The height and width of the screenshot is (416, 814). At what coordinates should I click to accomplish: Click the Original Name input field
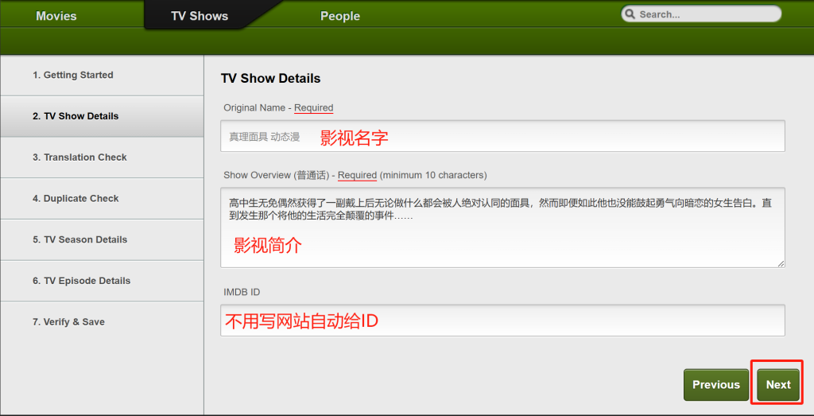(502, 136)
